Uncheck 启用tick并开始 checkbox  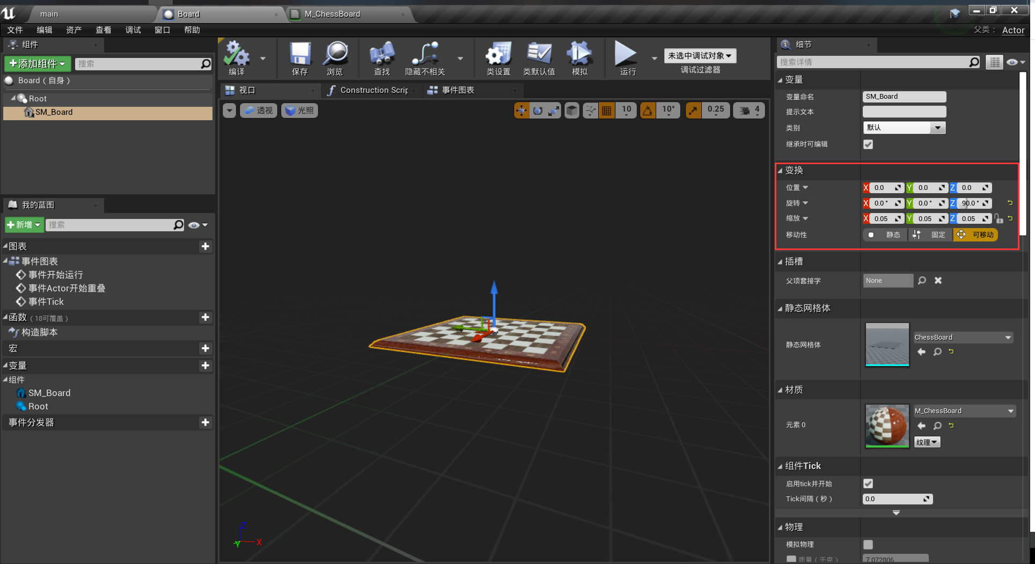868,484
